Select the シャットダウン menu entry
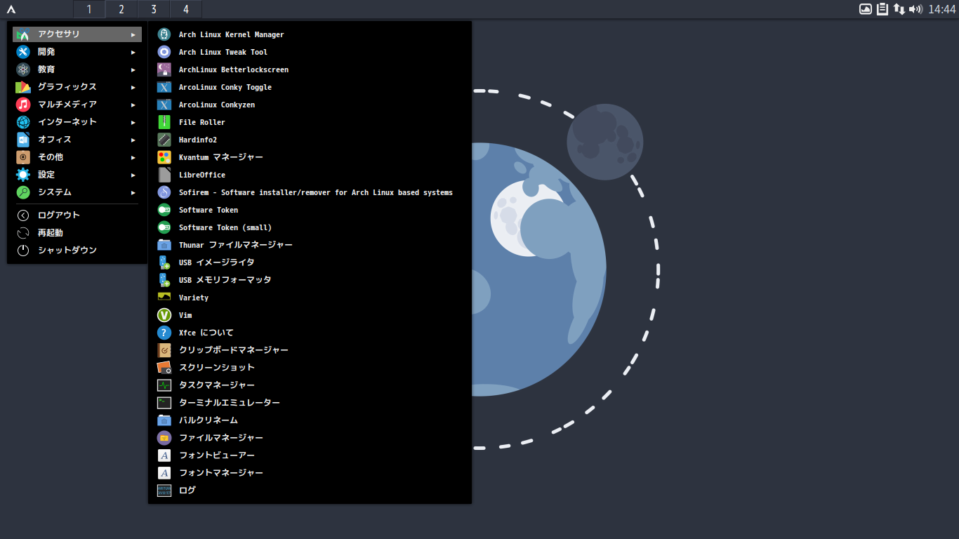The width and height of the screenshot is (959, 539). (x=77, y=251)
